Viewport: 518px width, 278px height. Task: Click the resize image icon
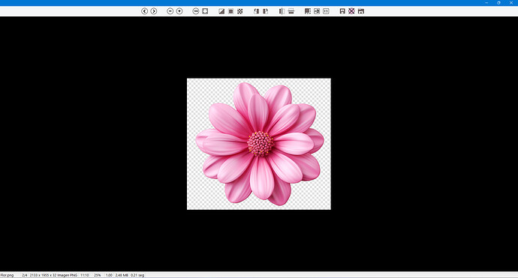(317, 11)
